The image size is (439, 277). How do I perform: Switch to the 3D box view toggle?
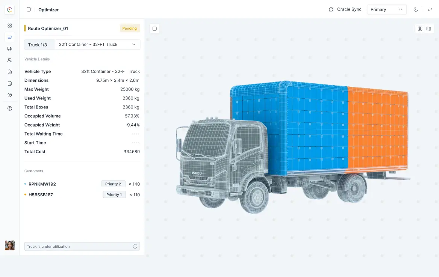pyautogui.click(x=420, y=29)
